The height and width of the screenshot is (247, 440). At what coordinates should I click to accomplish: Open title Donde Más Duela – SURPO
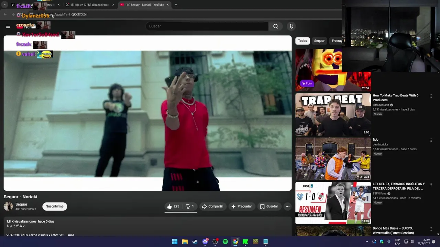coord(393,231)
